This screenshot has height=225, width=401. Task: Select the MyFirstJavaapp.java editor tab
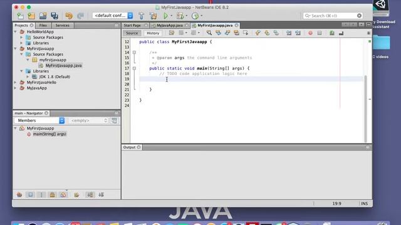click(215, 25)
